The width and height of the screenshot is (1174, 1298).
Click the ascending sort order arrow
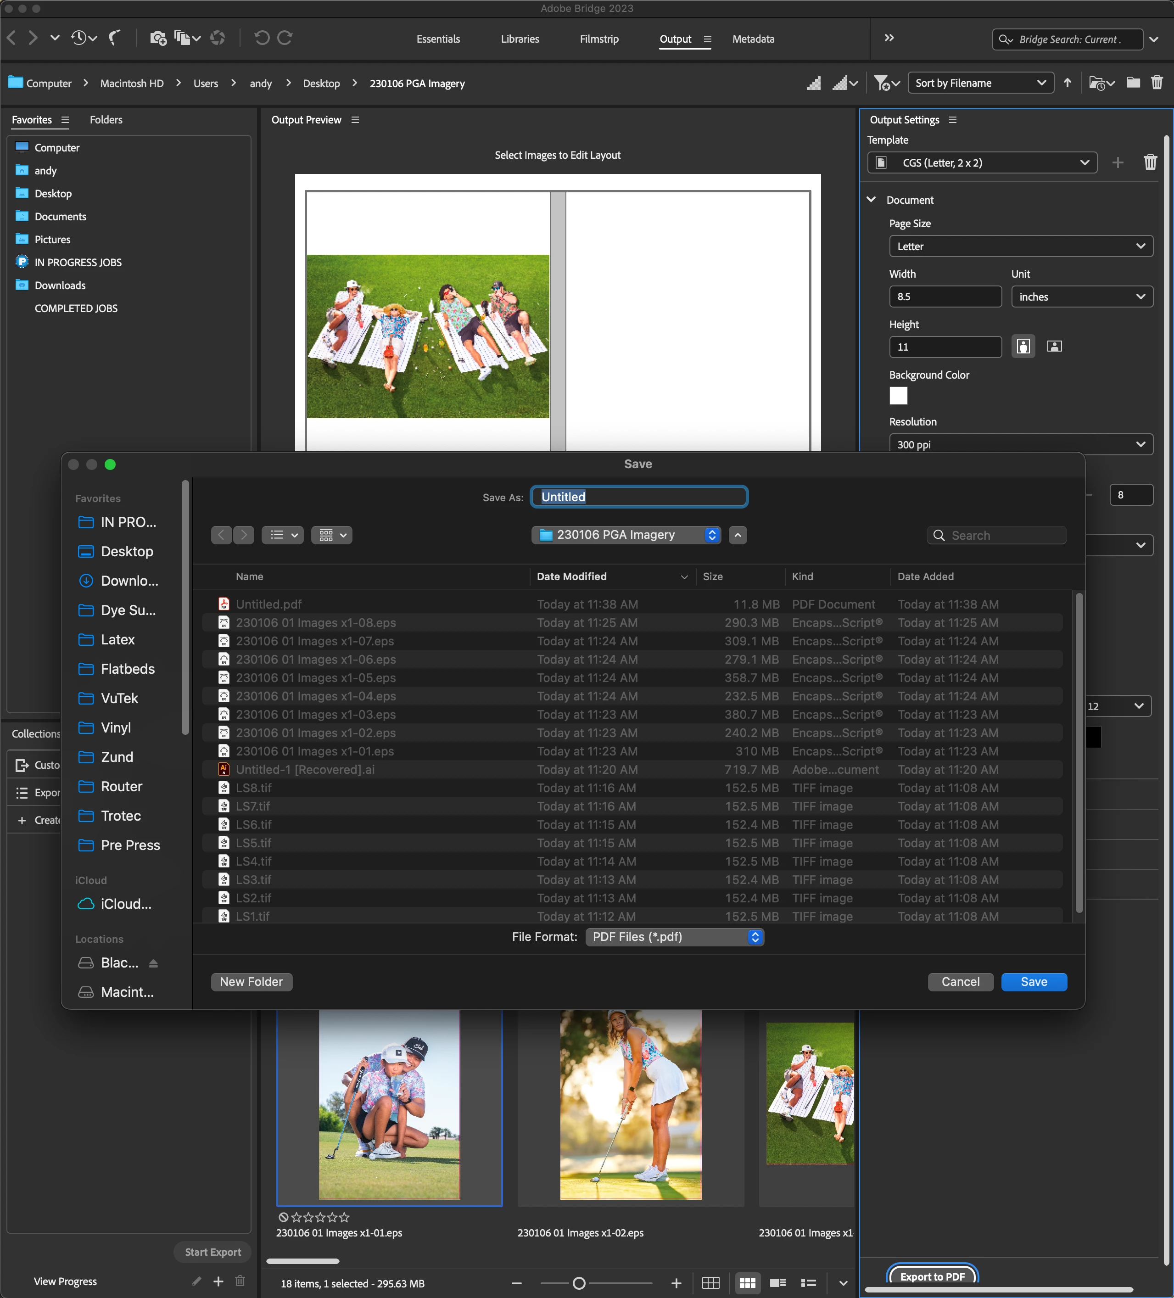point(1067,83)
